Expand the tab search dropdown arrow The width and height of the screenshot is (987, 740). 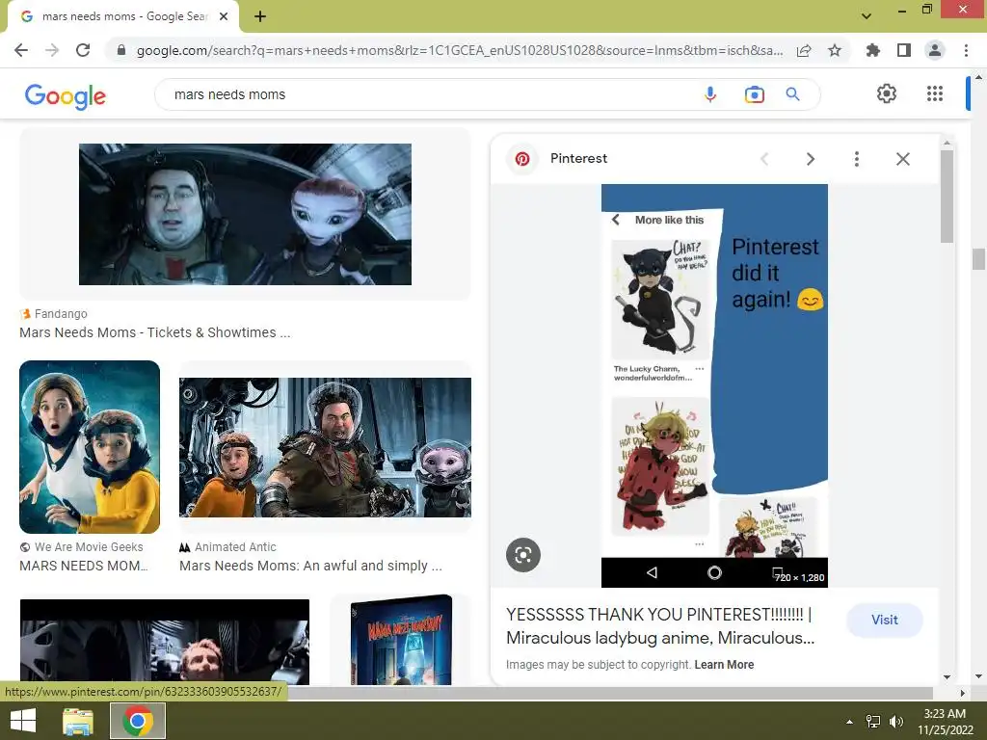click(x=867, y=16)
